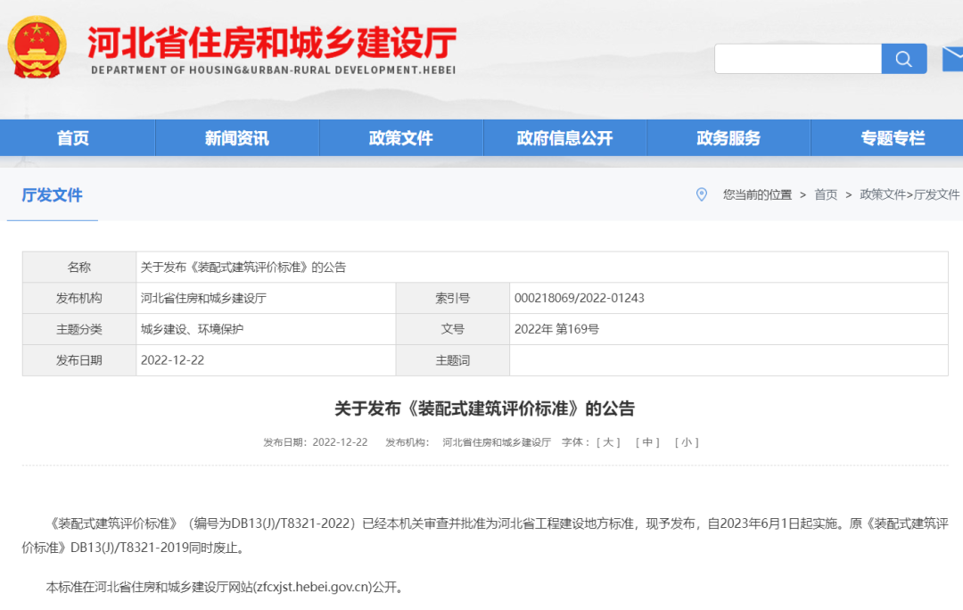Select the 厅发文件 section tab
The width and height of the screenshot is (963, 610).
52,195
